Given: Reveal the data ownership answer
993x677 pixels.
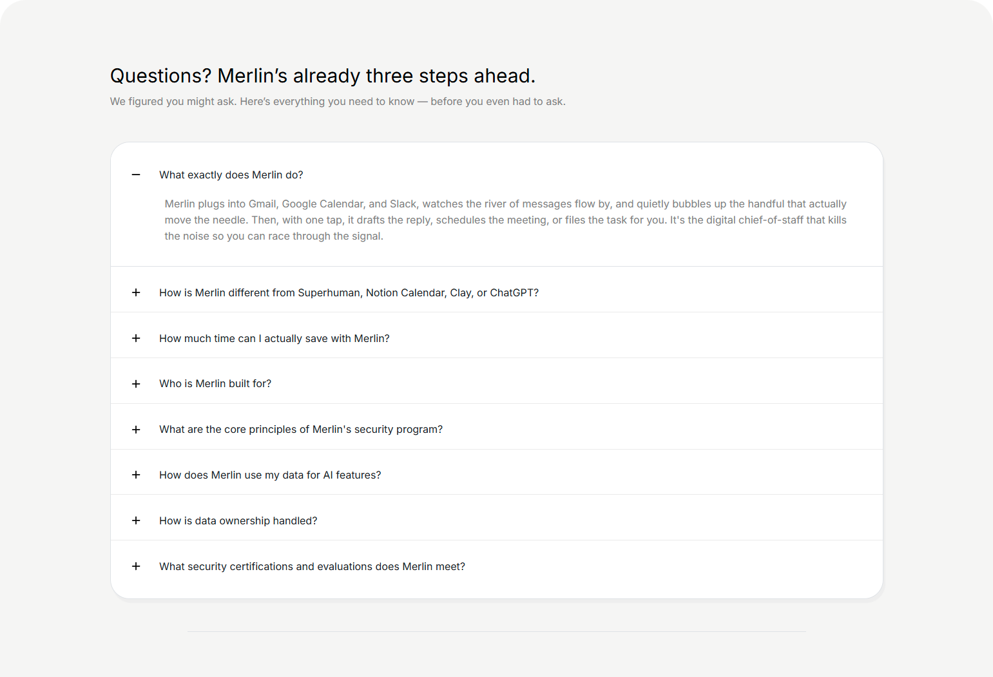Looking at the screenshot, I should [238, 520].
